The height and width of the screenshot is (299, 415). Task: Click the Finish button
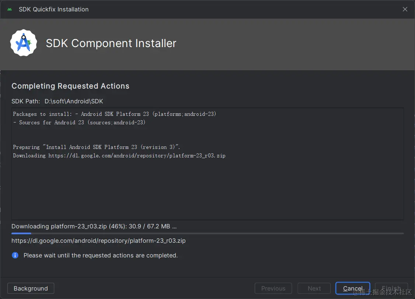tap(391, 288)
